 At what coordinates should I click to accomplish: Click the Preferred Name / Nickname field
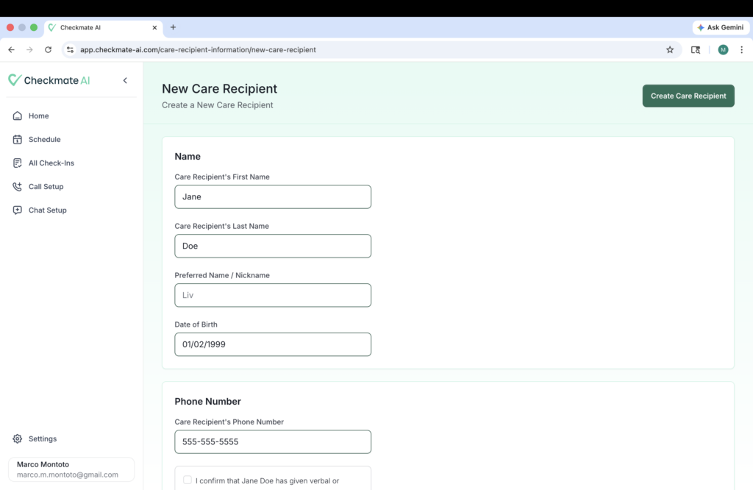273,295
